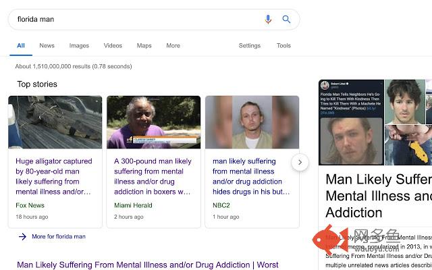Click the search box containing florida man

tap(154, 20)
